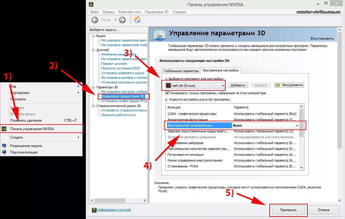Click main panel scroll down arrow
This screenshot has height=219, width=345.
point(339,200)
